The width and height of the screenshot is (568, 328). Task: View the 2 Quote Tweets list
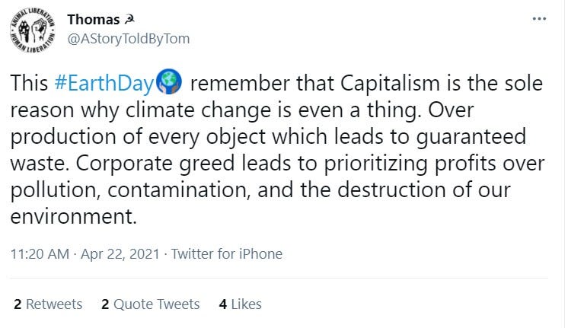click(x=151, y=304)
